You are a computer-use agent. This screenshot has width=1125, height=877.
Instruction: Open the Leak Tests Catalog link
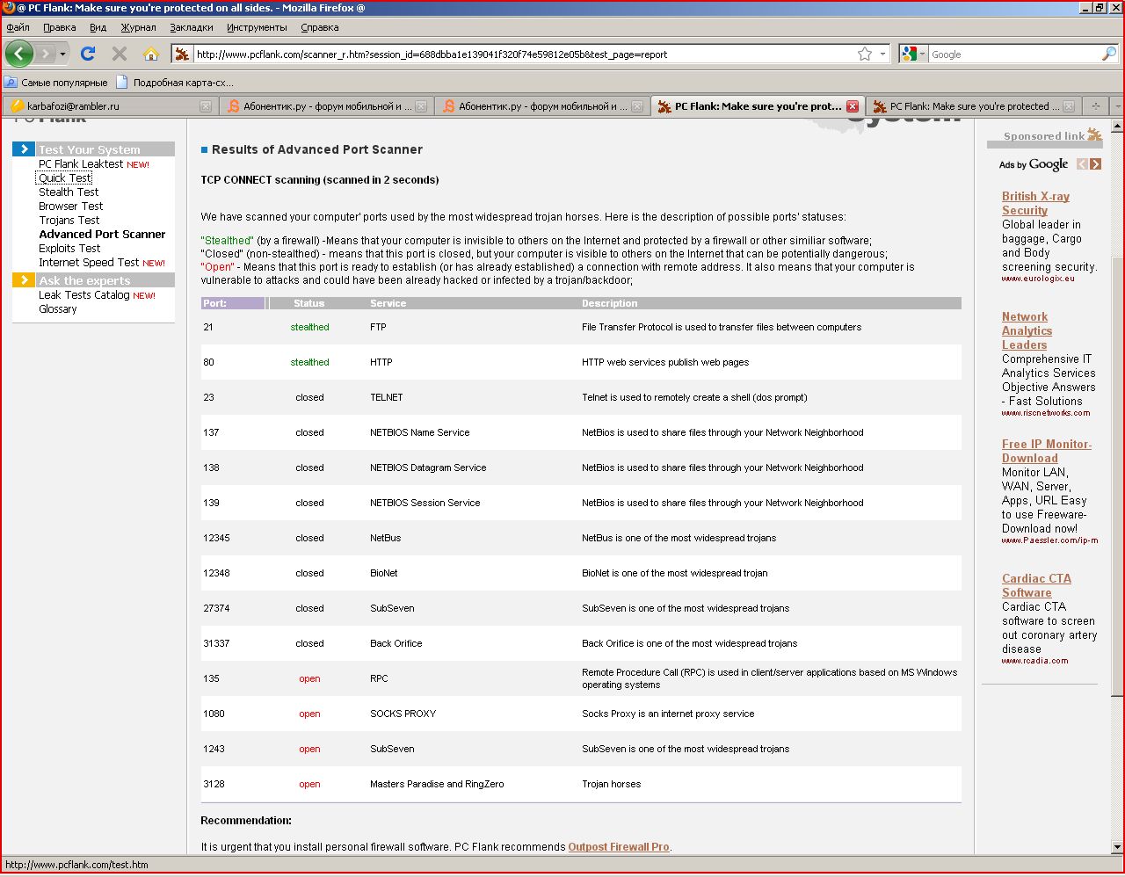coord(84,294)
